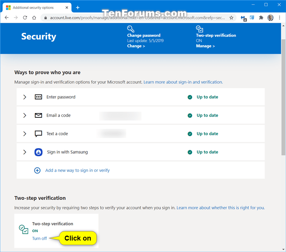Reload the current page
Image resolution: width=286 pixels, height=252 pixels.
point(25,18)
